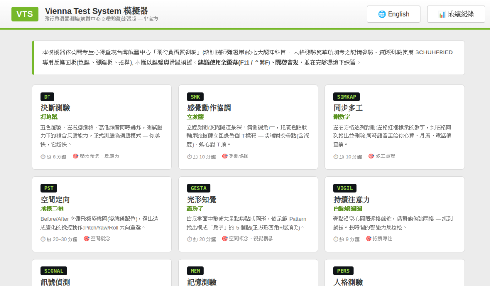Click the target icon beside 持續專注
490x286 pixels.
click(x=369, y=239)
